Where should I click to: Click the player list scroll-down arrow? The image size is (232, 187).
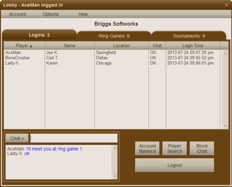[225, 126]
